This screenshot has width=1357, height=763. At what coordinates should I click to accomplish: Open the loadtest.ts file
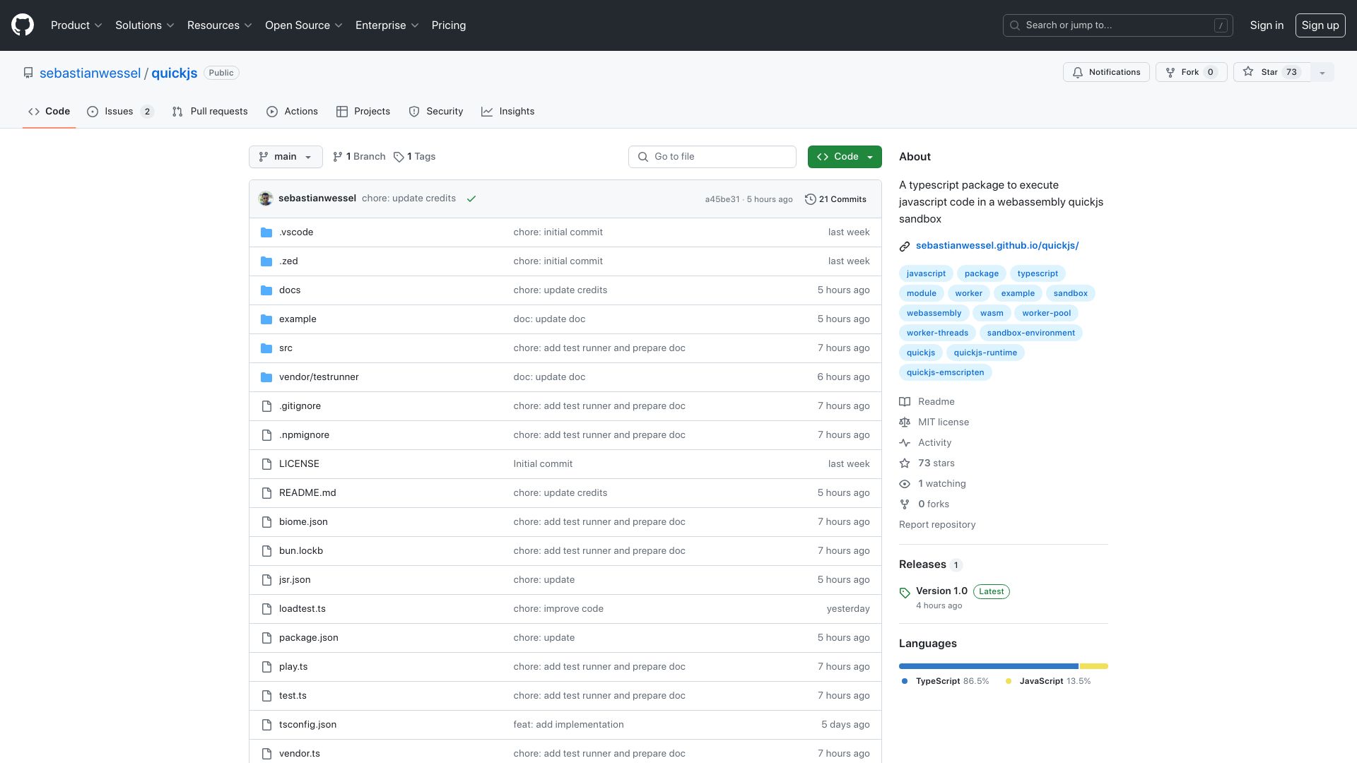click(x=302, y=609)
